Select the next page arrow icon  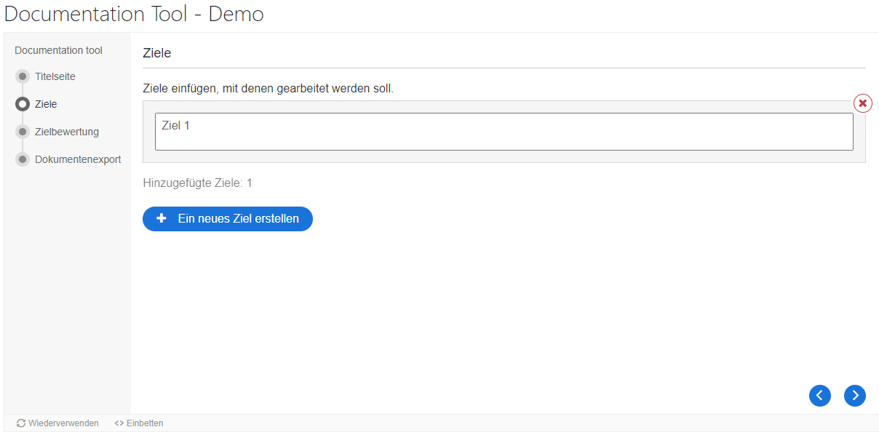tap(855, 396)
